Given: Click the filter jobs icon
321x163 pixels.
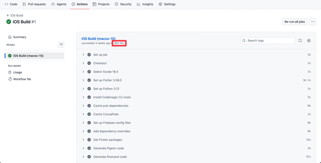Looking at the screenshot, I should [61, 45].
